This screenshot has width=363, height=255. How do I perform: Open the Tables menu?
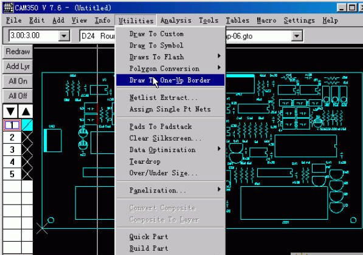pyautogui.click(x=238, y=21)
